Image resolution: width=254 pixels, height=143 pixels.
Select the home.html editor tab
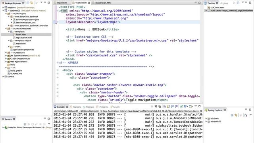pyautogui.click(x=81, y=3)
